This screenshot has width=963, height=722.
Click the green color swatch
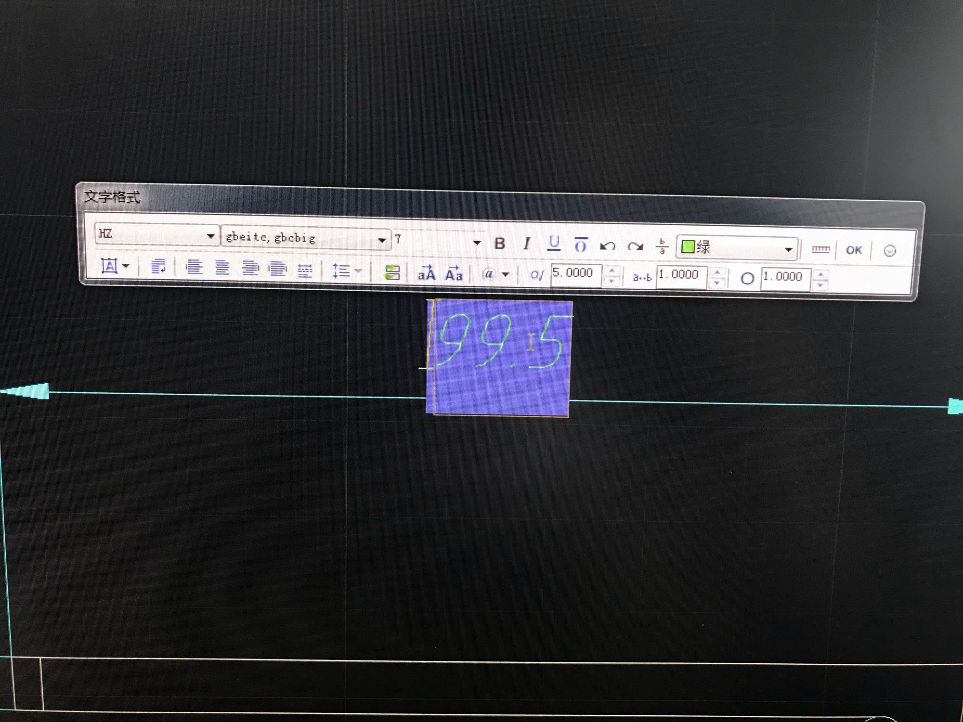click(688, 246)
